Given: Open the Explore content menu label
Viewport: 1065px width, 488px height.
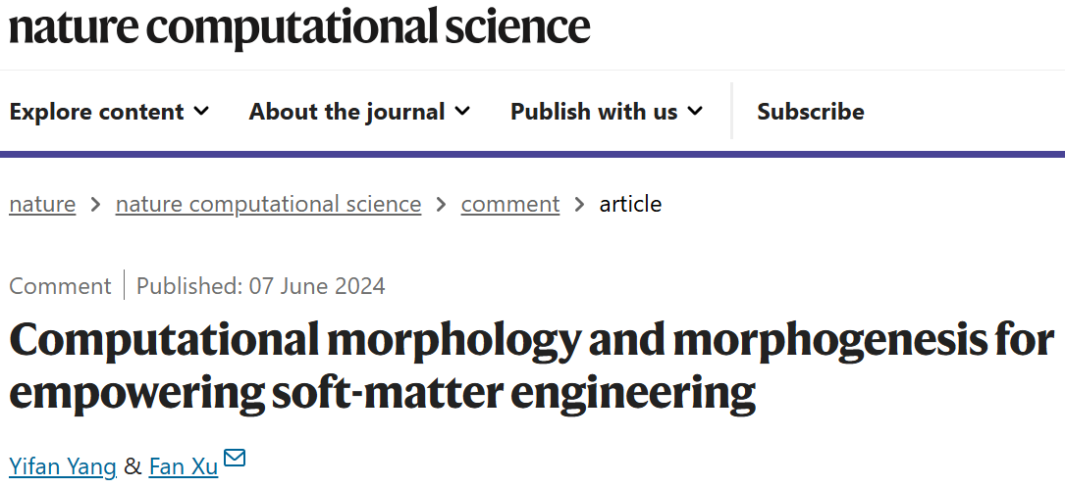Looking at the screenshot, I should click(x=96, y=112).
